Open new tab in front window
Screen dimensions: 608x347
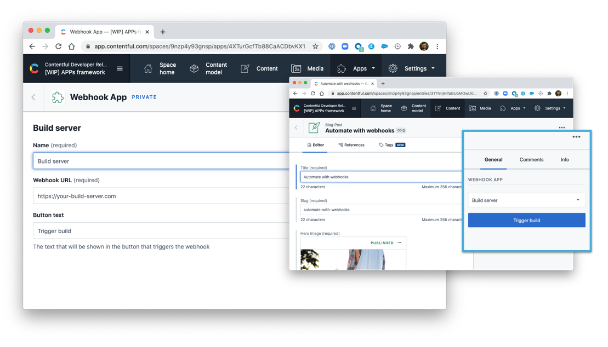pyautogui.click(x=383, y=84)
